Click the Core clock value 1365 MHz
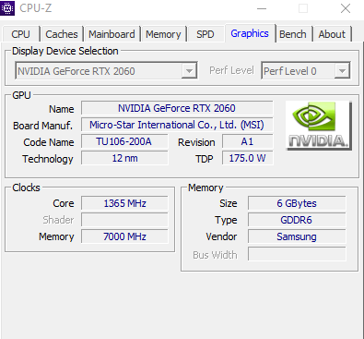This screenshot has width=364, height=339. click(124, 203)
